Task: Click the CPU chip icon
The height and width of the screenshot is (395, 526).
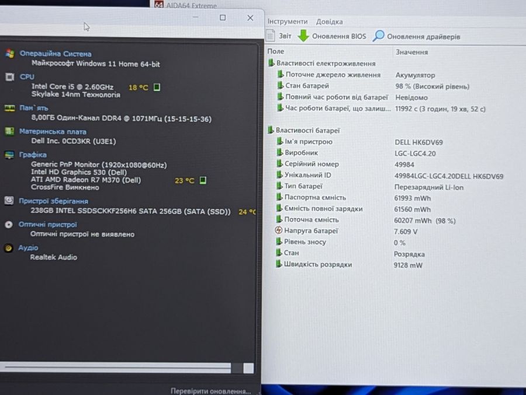Action: (10, 77)
